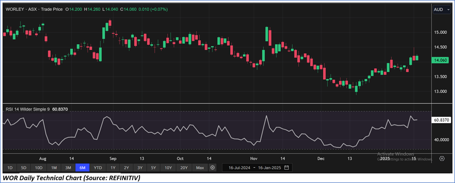The height and width of the screenshot is (183, 455).
Task: Click the L14.040 low value in header
Action: [110, 9]
